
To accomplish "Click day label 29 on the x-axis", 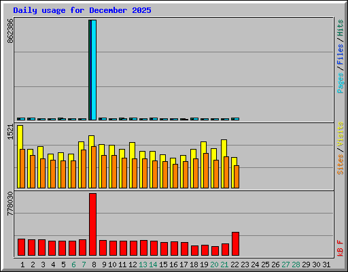I will pos(306,265).
